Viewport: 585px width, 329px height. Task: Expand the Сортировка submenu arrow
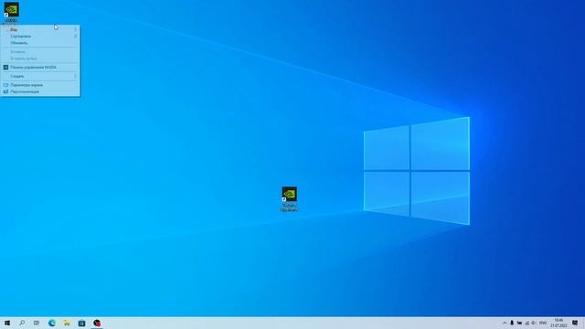tap(75, 37)
